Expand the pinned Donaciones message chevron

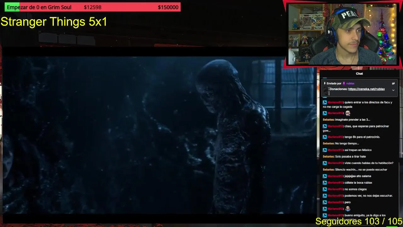tap(393, 90)
